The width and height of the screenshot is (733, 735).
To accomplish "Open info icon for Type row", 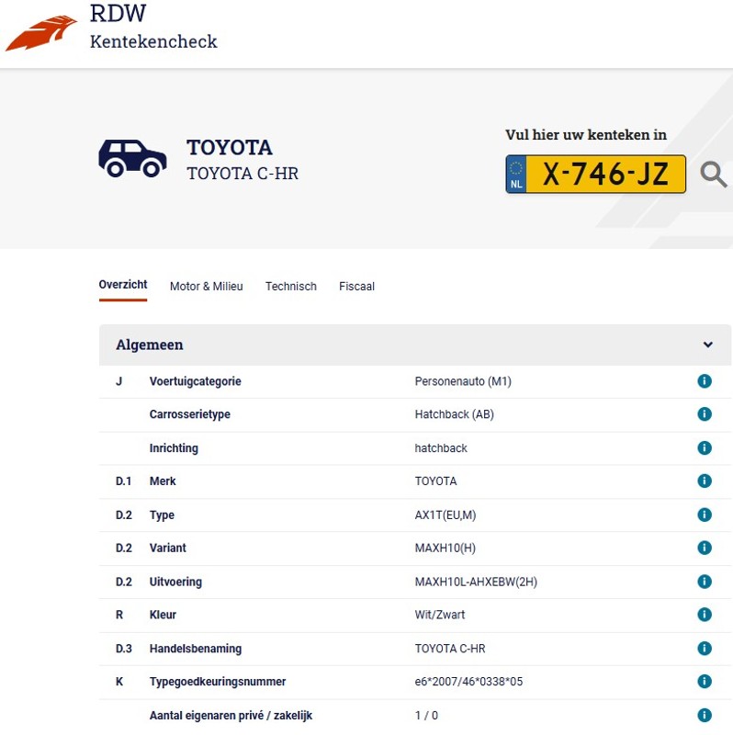I will click(x=705, y=514).
